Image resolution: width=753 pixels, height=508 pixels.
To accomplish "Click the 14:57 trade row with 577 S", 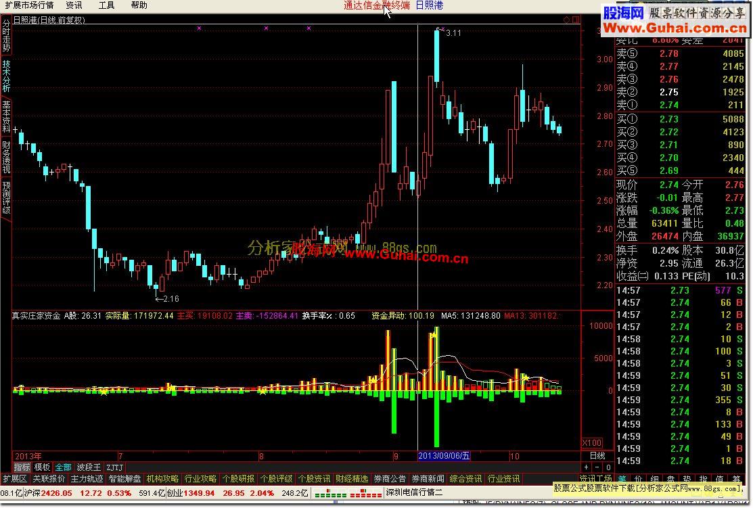I will [679, 290].
